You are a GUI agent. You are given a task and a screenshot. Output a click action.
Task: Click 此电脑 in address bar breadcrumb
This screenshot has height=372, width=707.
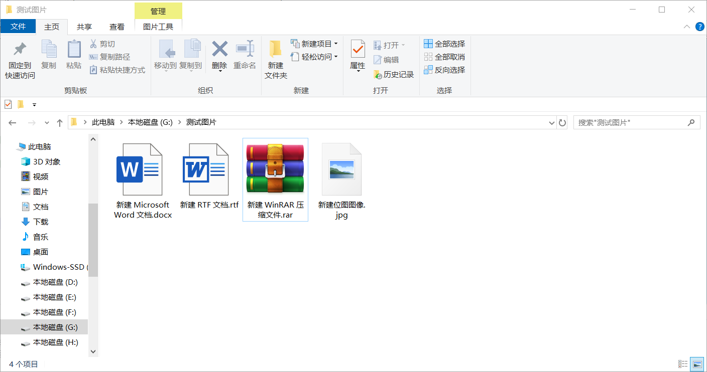pyautogui.click(x=103, y=122)
